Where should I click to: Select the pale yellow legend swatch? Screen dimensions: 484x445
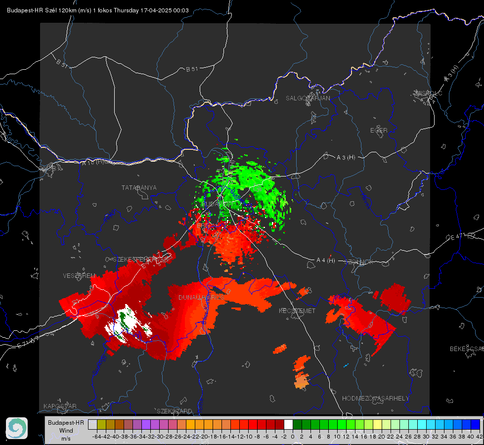click(378, 424)
